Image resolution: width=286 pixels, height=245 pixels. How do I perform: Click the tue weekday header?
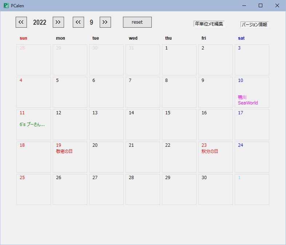coord(96,38)
